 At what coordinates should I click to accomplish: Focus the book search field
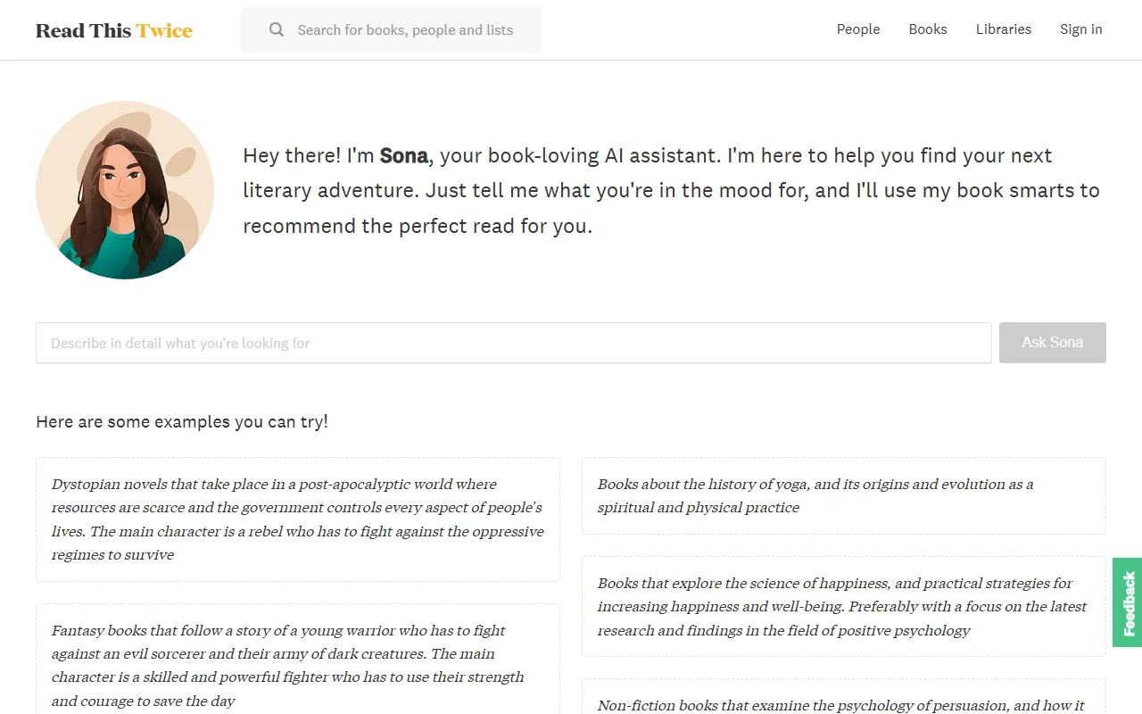click(x=405, y=30)
